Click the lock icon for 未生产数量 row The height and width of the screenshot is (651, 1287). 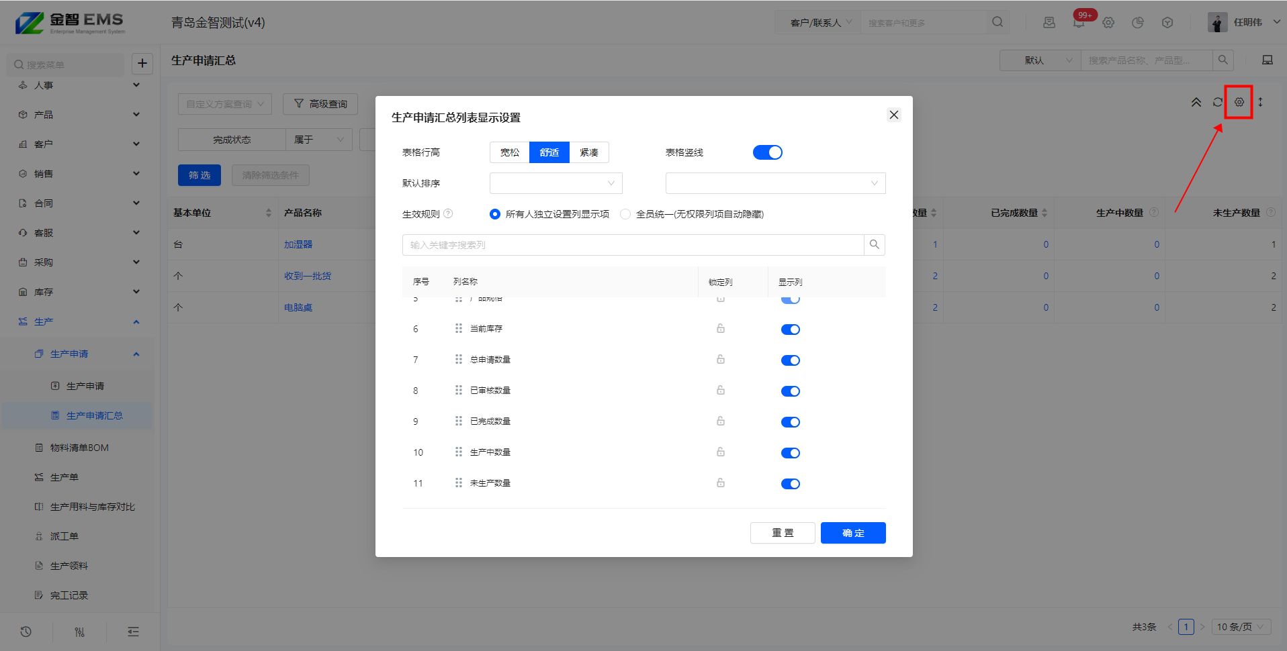[720, 483]
